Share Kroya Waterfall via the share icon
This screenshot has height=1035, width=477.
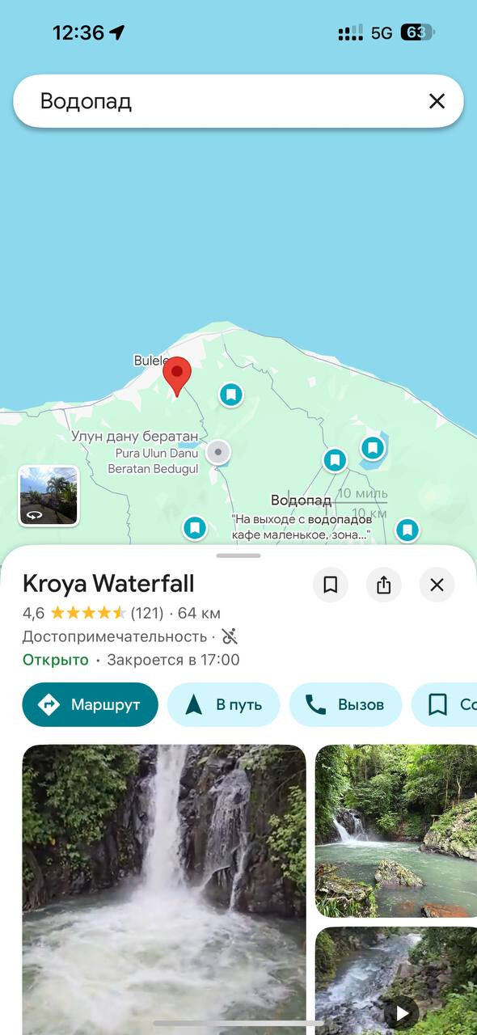(384, 585)
